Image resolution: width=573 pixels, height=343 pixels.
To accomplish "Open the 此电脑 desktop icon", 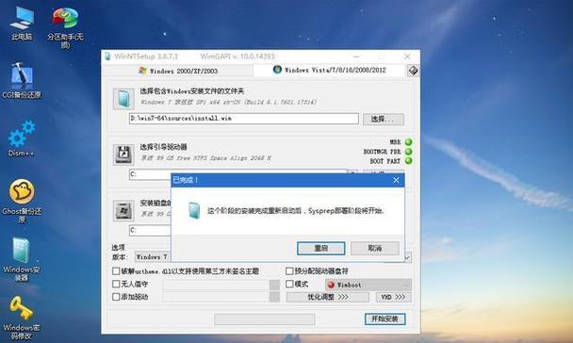I will pos(22,23).
